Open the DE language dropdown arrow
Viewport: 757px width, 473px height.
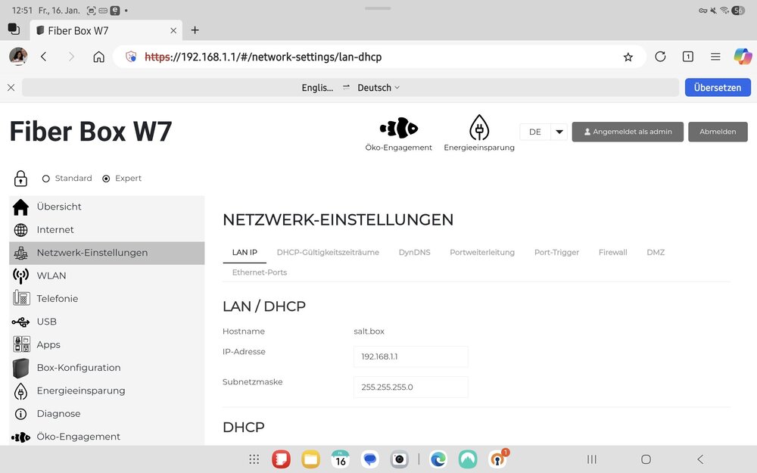(559, 132)
